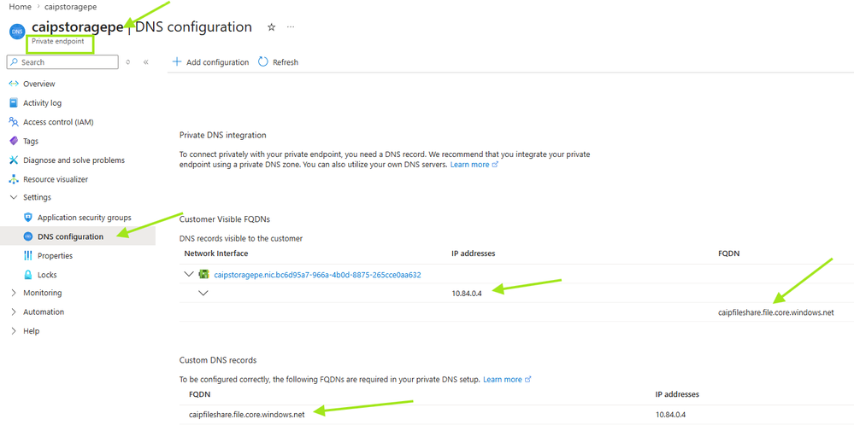Viewport: 854px width, 425px height.
Task: Click the Private DNS integration heading
Action: click(x=223, y=135)
